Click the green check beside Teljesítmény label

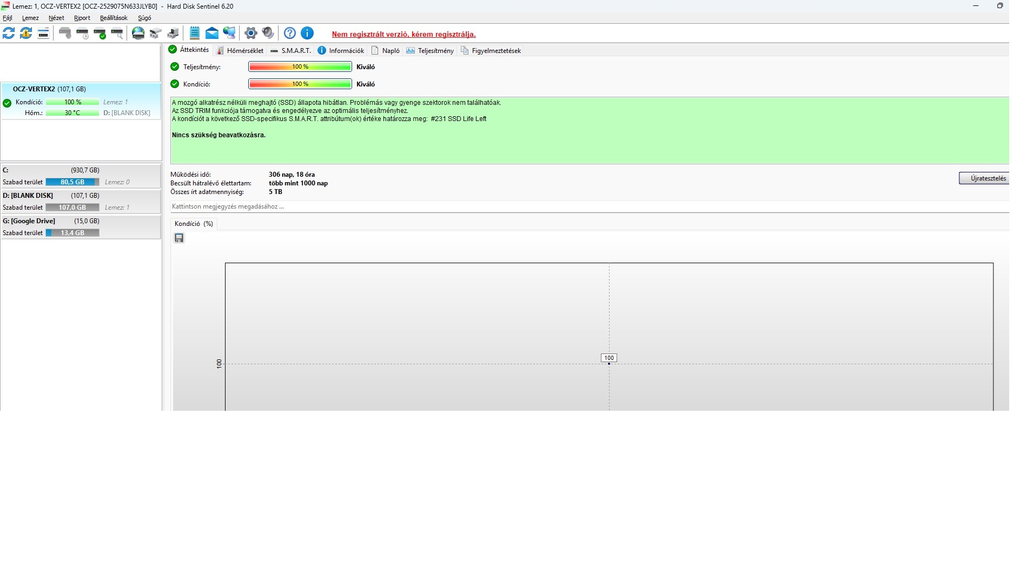click(x=175, y=66)
